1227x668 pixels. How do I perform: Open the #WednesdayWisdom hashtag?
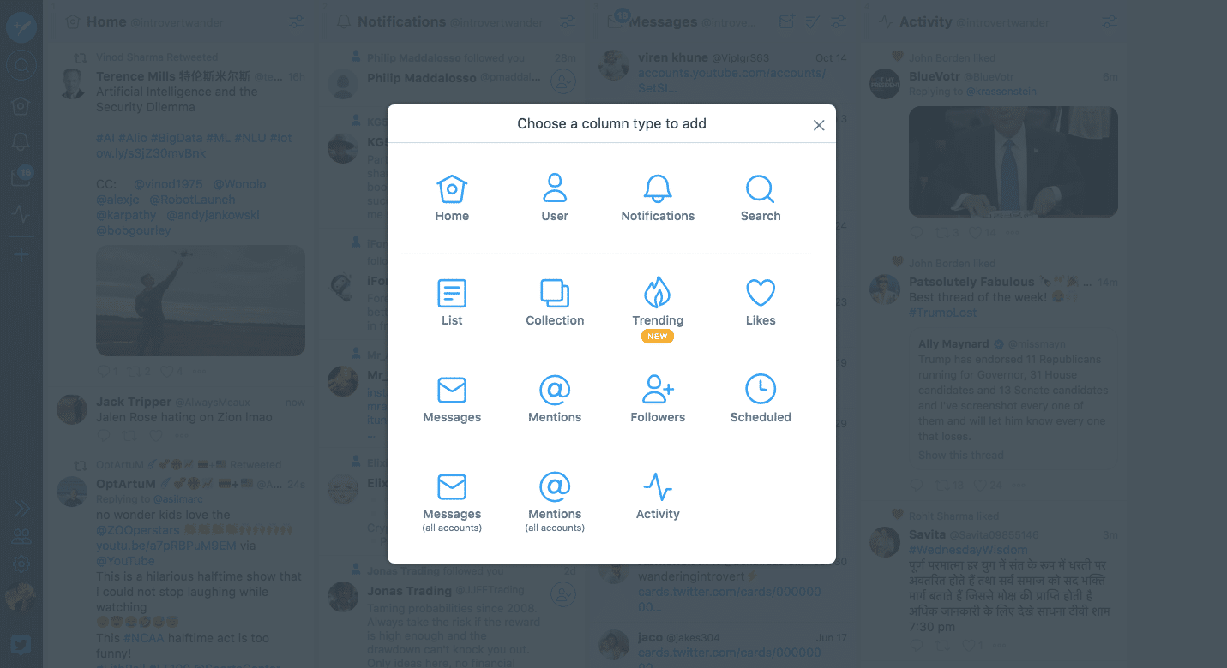[968, 550]
